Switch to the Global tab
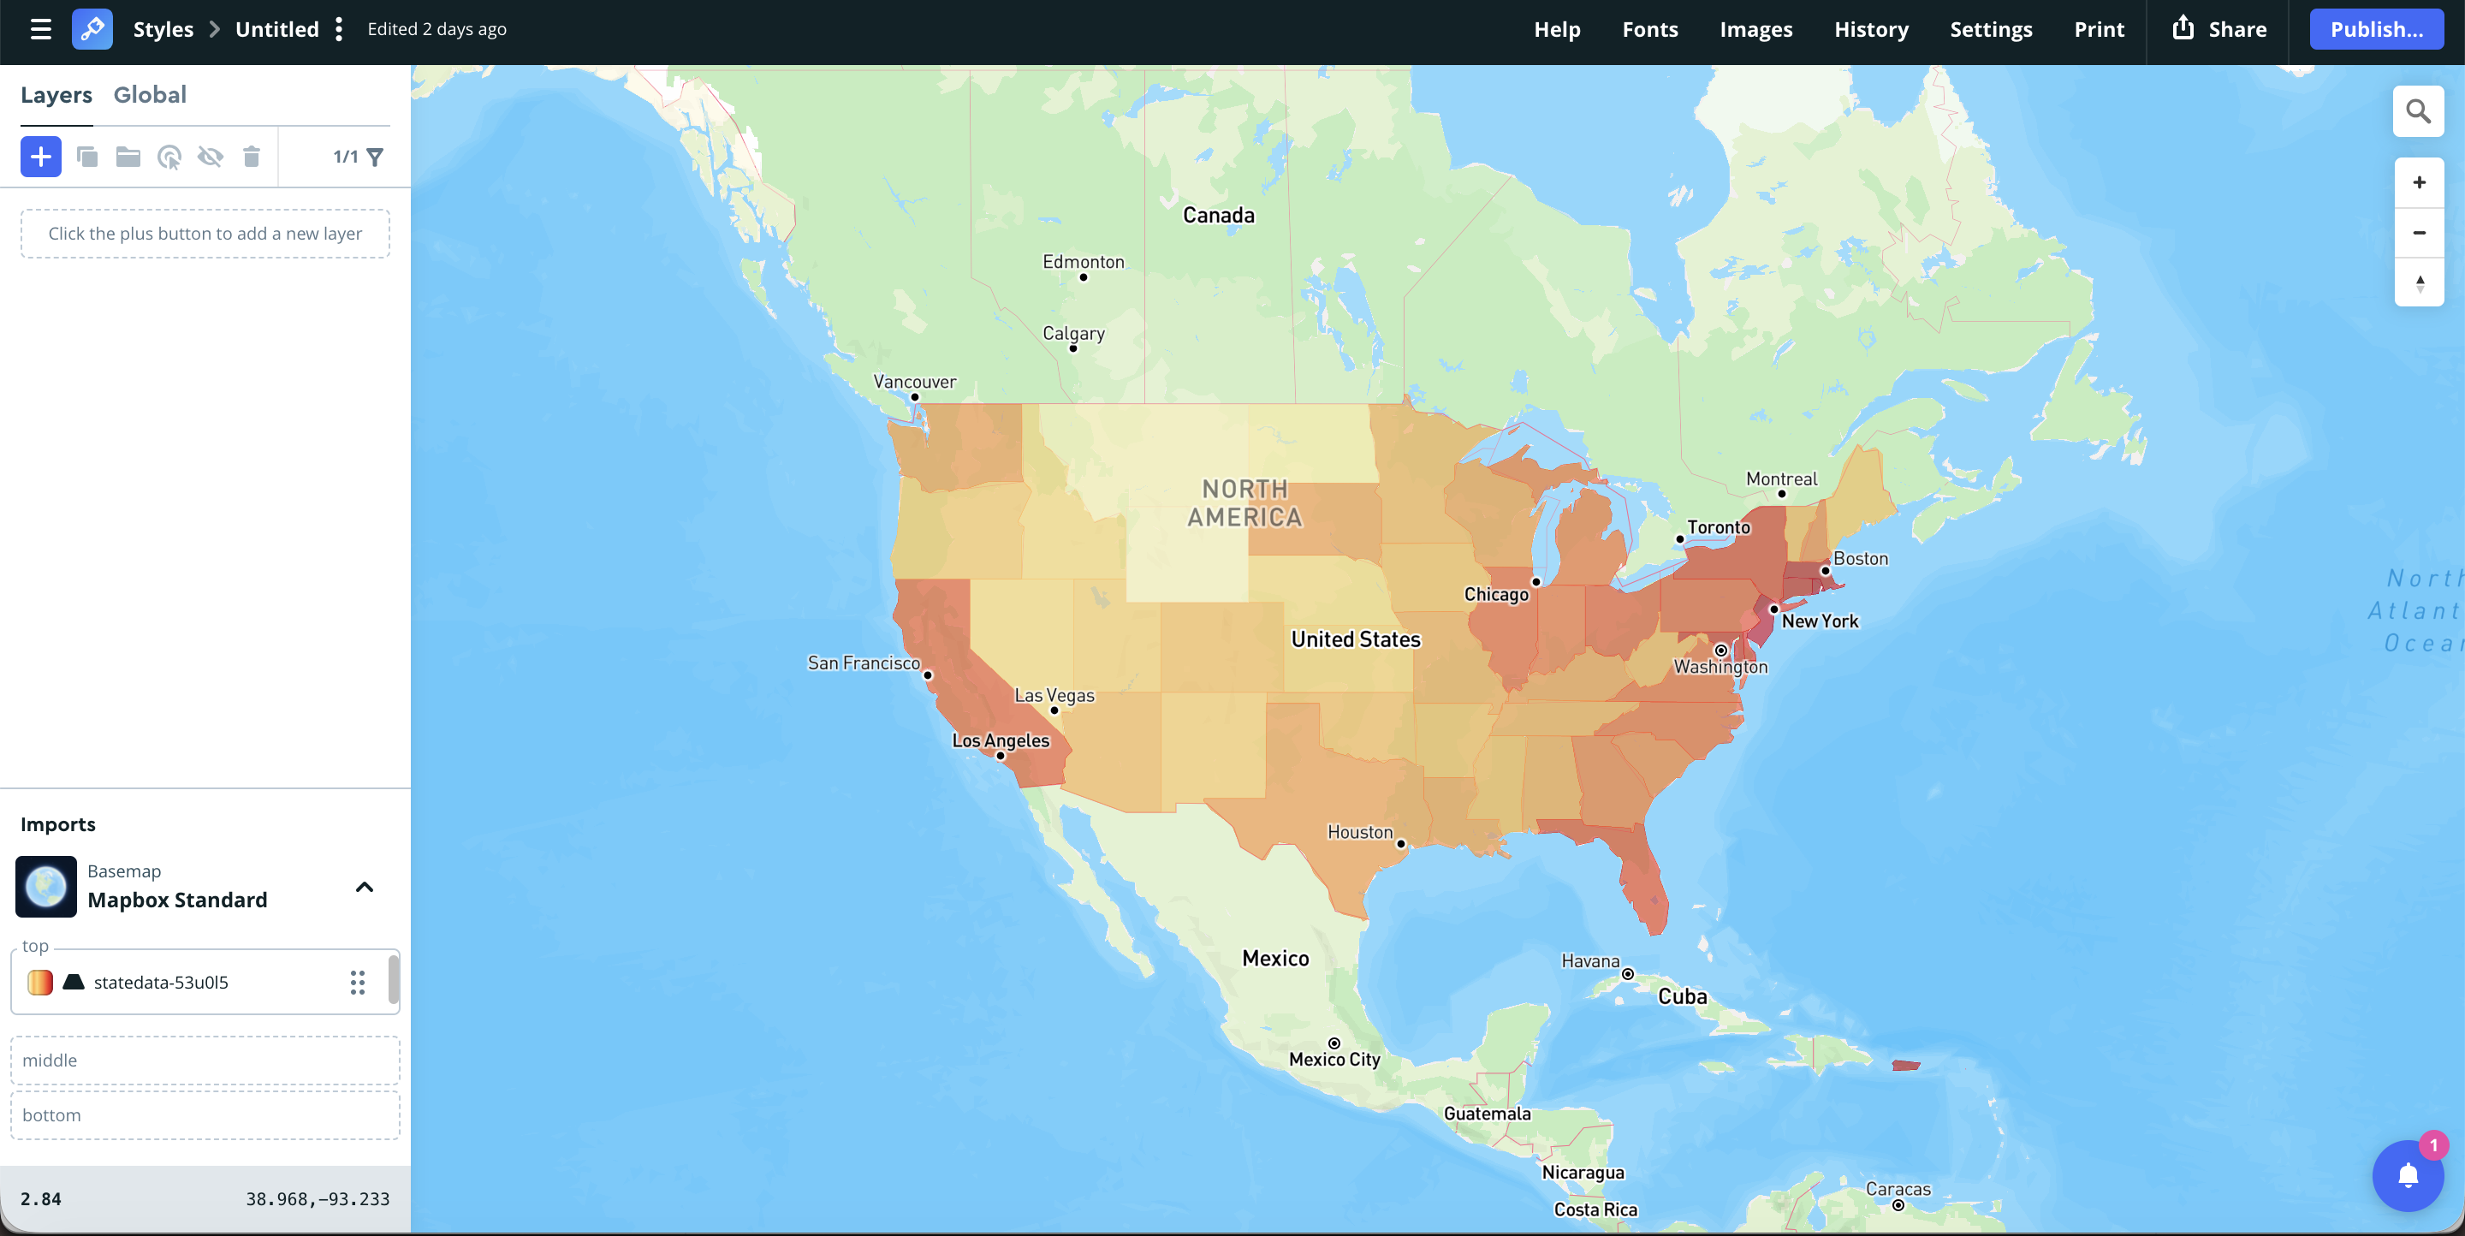Image resolution: width=2465 pixels, height=1236 pixels. 151,95
